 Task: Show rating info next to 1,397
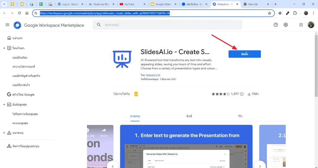(242, 94)
